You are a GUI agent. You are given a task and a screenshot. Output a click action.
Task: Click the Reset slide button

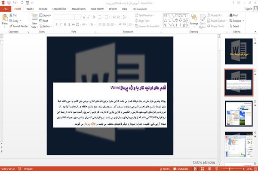pyautogui.click(x=44, y=21)
